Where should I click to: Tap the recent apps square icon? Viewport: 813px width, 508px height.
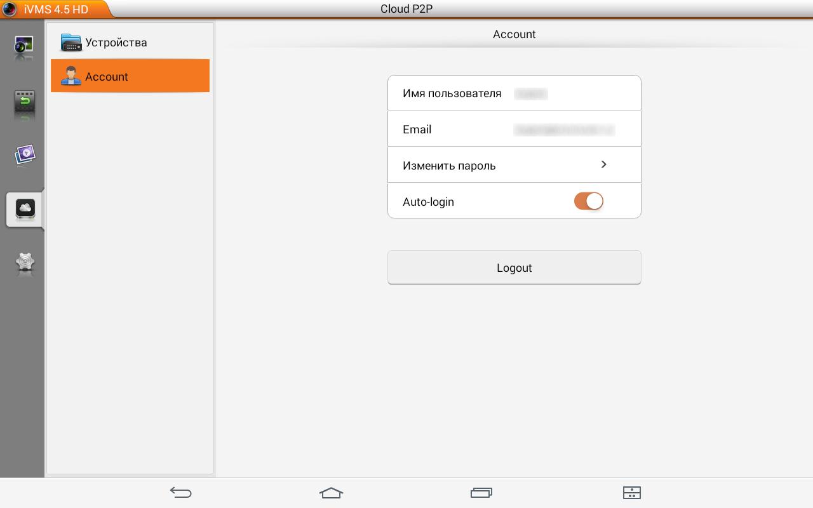point(481,493)
